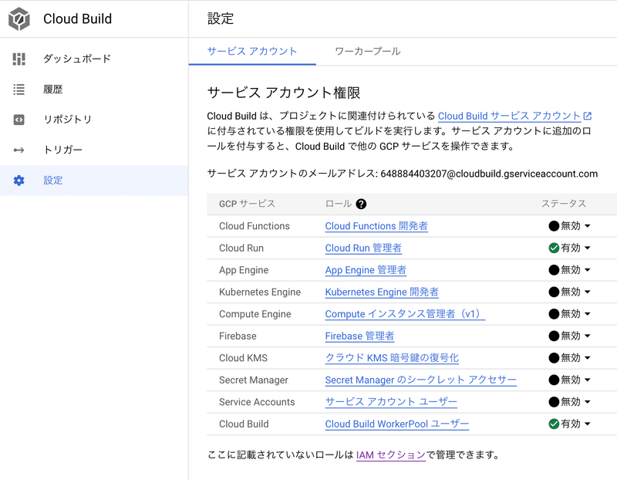
Task: Open Cloud Build WorkerPool ユーザー link
Action: pyautogui.click(x=397, y=424)
